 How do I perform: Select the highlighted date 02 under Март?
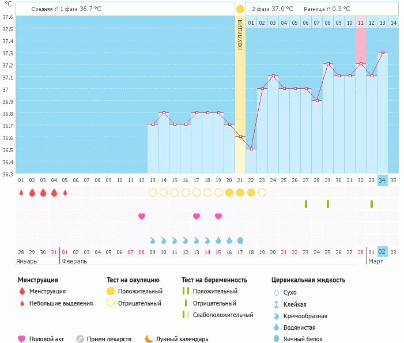pyautogui.click(x=382, y=252)
